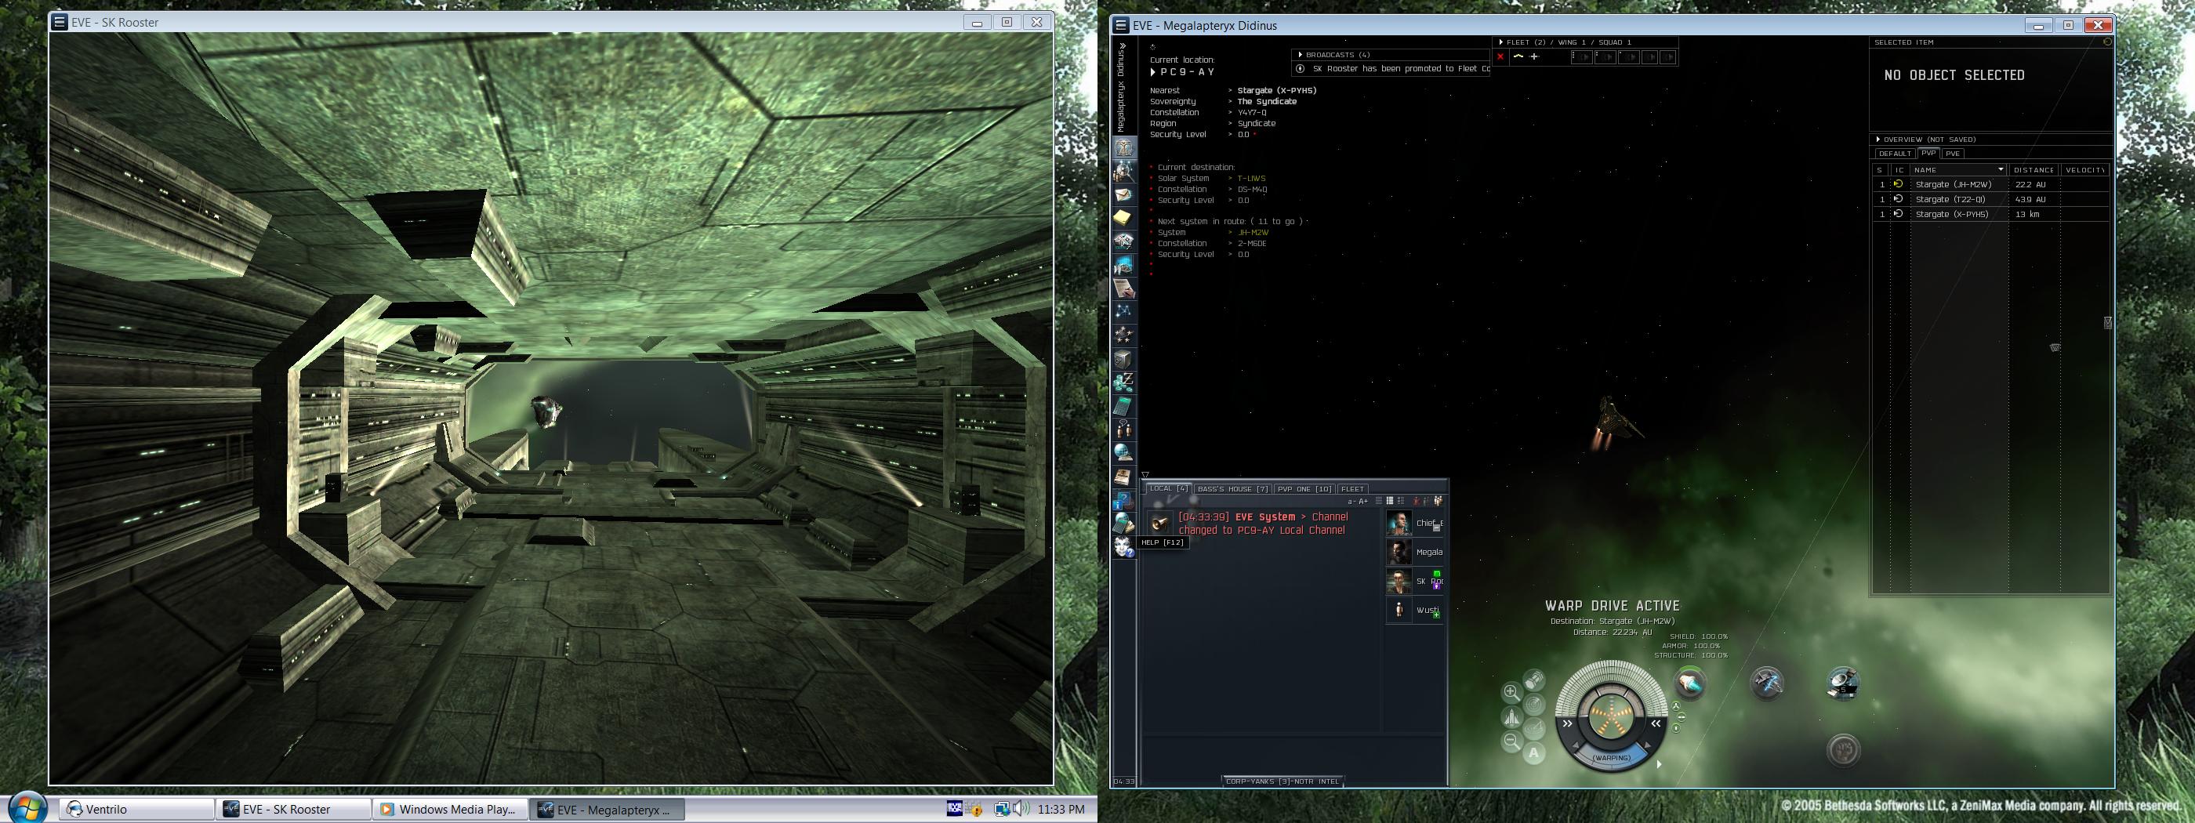The height and width of the screenshot is (823, 2195).
Task: Expand the PC9-AY current location arrow
Action: pos(1154,72)
